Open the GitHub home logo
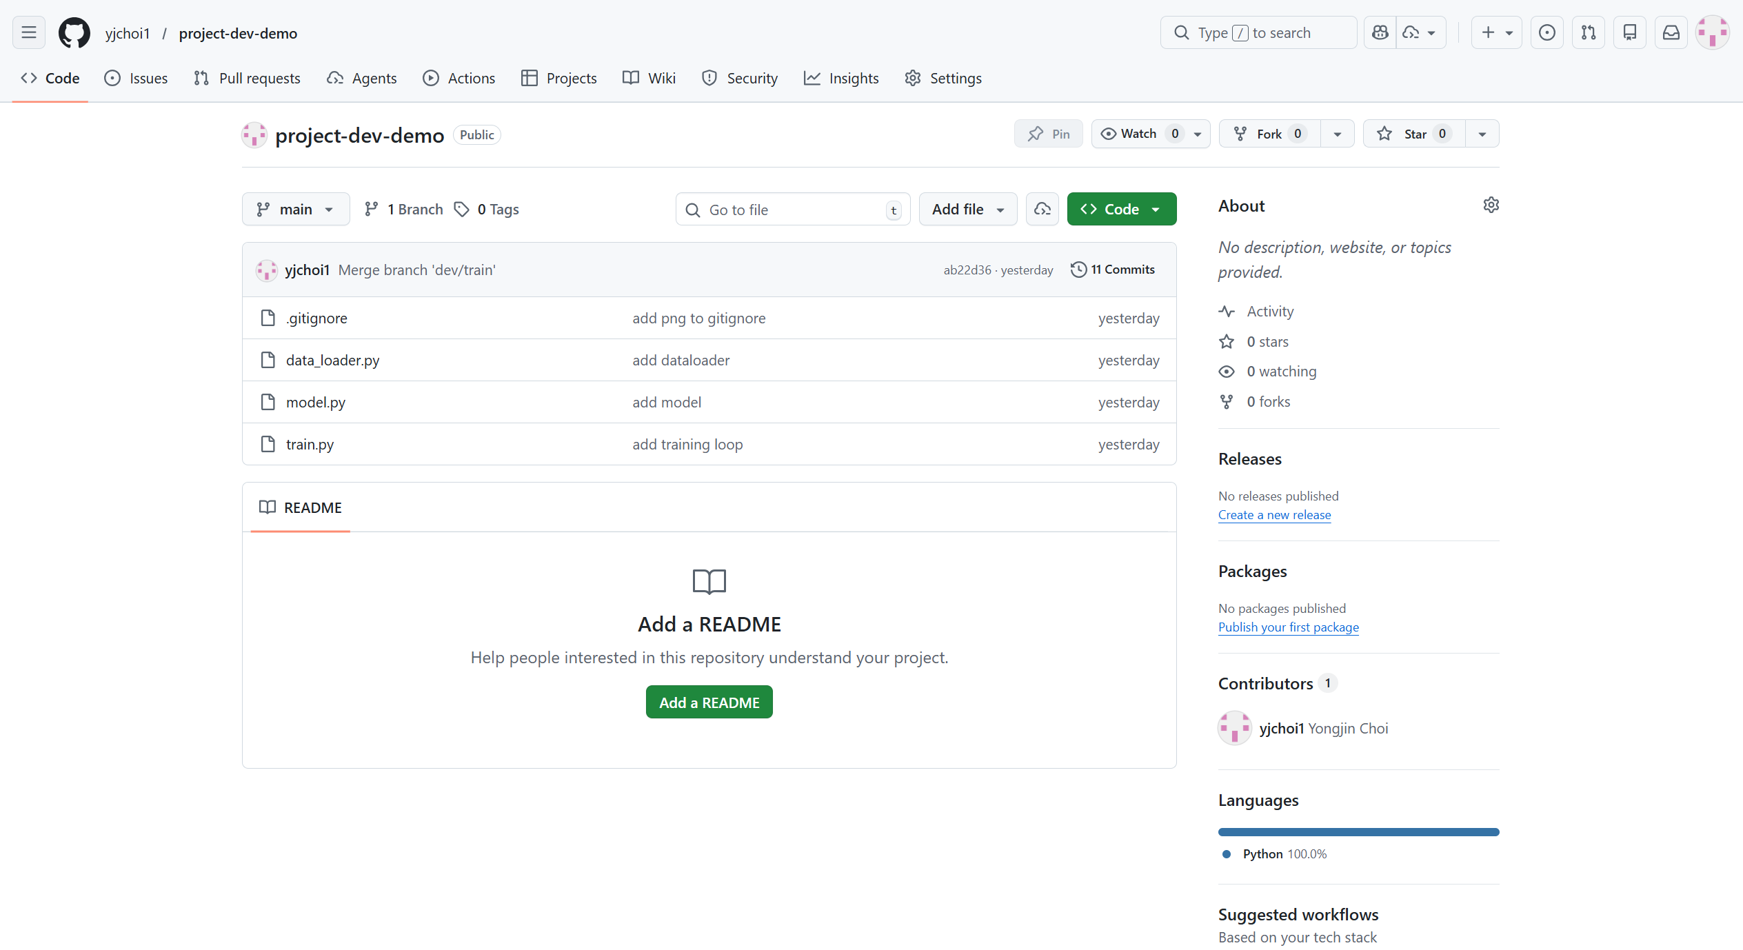The width and height of the screenshot is (1743, 950). pos(74,32)
